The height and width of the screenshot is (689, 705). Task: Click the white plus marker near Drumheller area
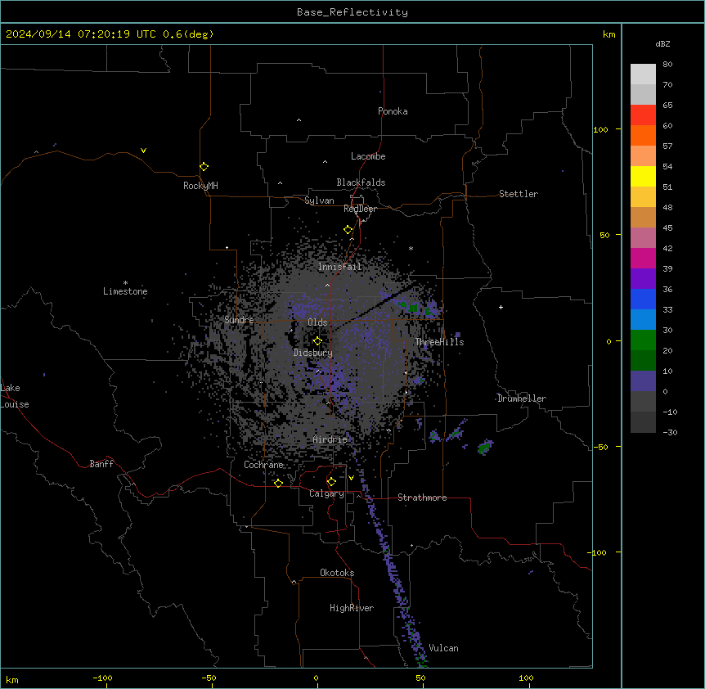click(x=501, y=307)
